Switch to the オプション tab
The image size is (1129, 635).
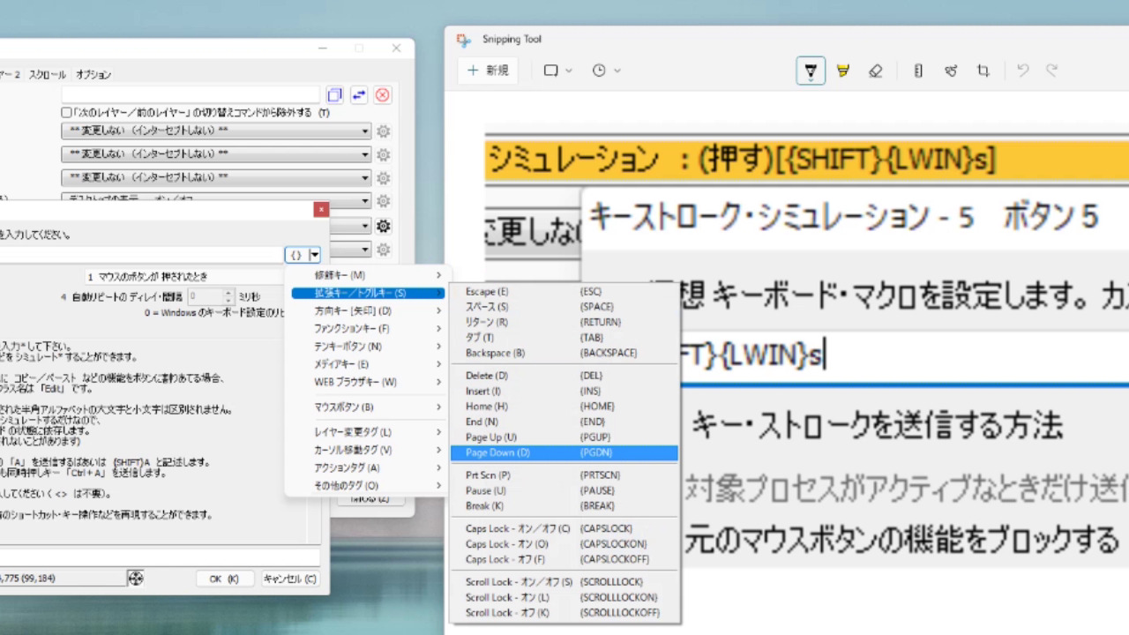(x=93, y=75)
